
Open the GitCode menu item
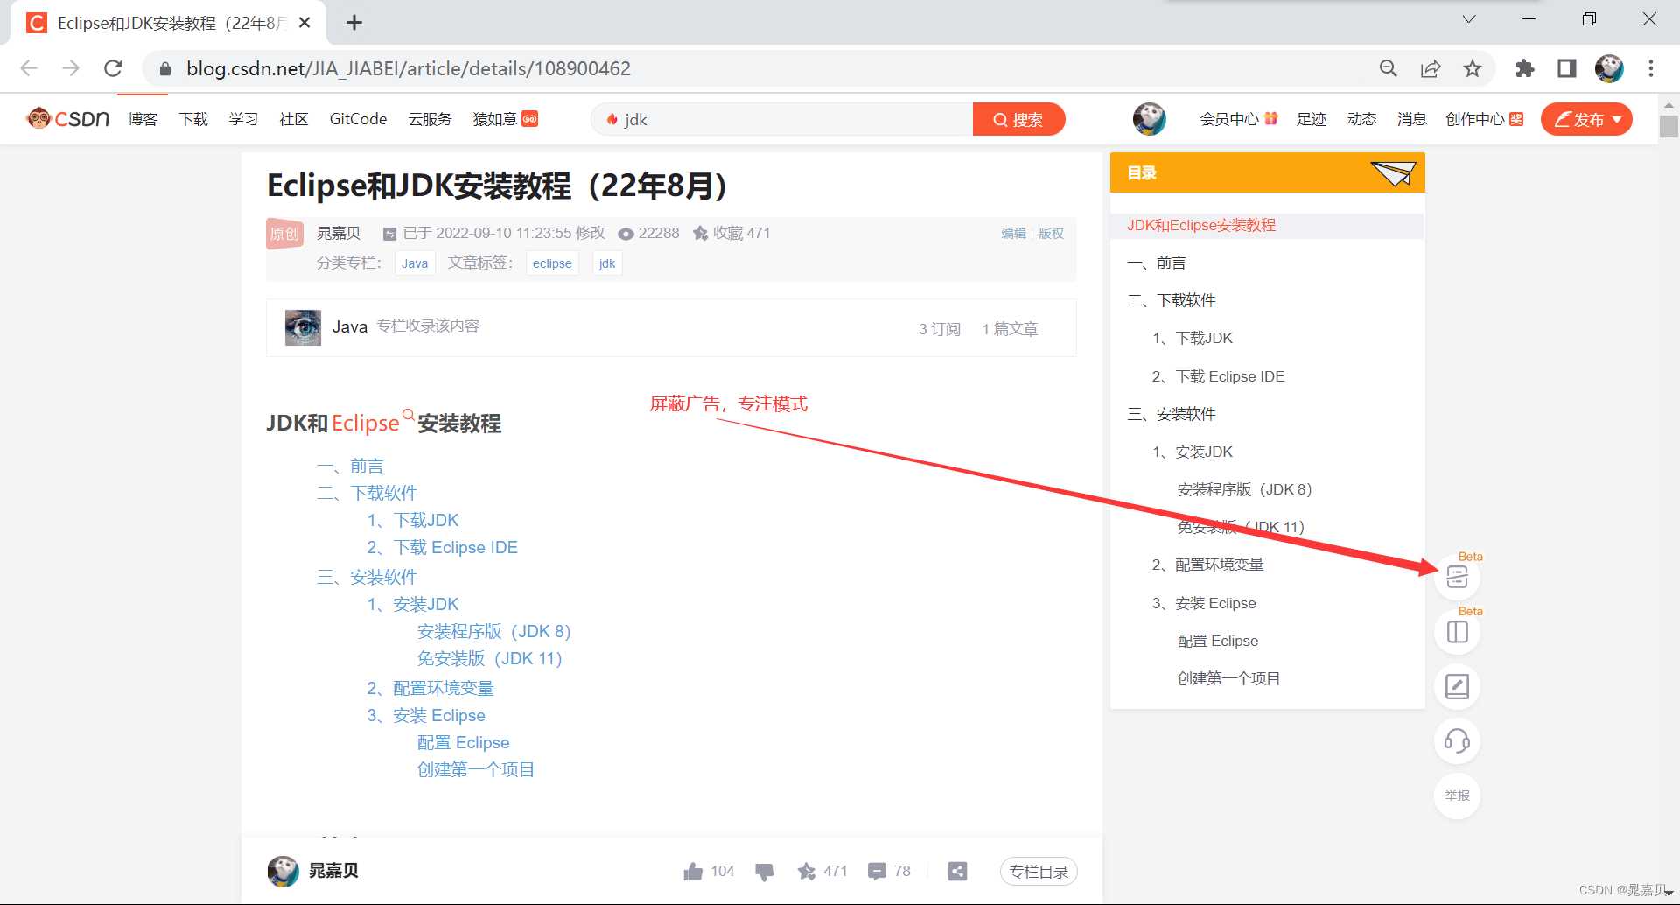click(x=358, y=119)
